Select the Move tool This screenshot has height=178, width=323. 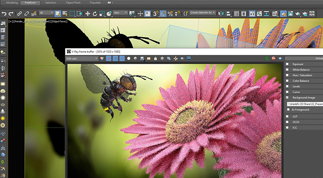[88, 14]
